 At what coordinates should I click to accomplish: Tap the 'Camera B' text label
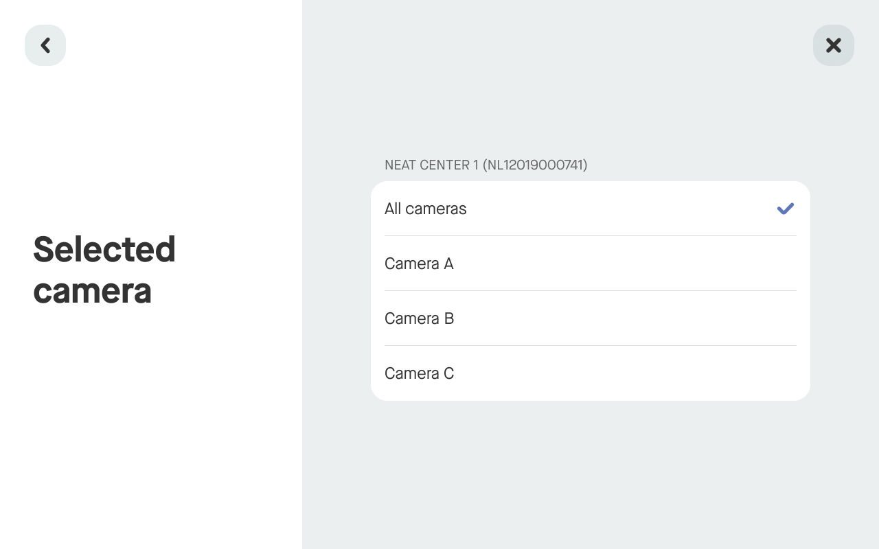click(419, 318)
